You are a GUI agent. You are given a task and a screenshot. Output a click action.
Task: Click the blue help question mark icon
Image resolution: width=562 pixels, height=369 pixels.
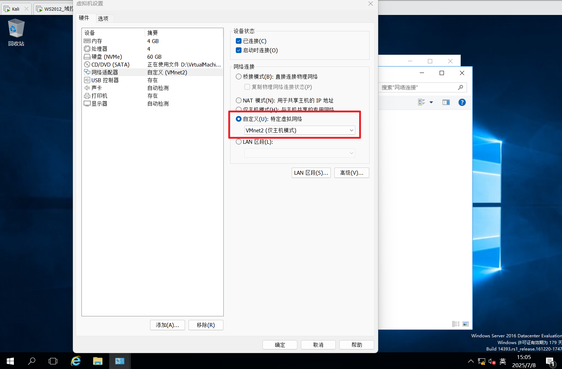pyautogui.click(x=462, y=102)
